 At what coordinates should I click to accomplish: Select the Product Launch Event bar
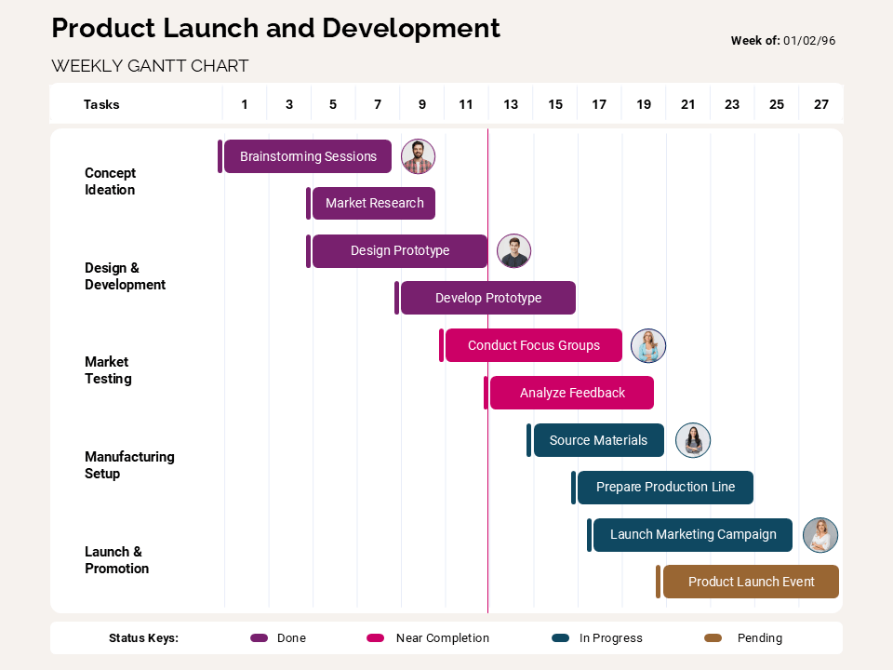751,582
